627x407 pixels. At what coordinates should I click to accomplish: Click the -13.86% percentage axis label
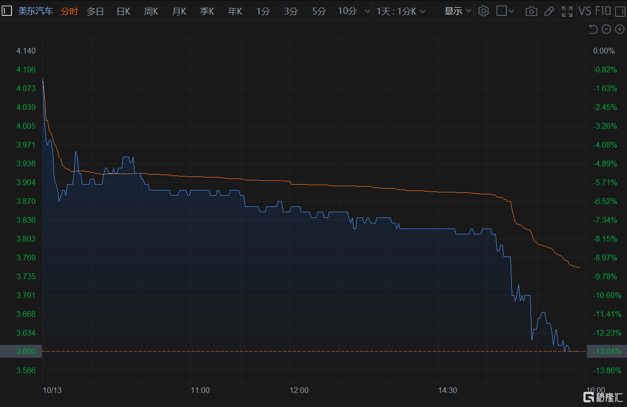(607, 370)
